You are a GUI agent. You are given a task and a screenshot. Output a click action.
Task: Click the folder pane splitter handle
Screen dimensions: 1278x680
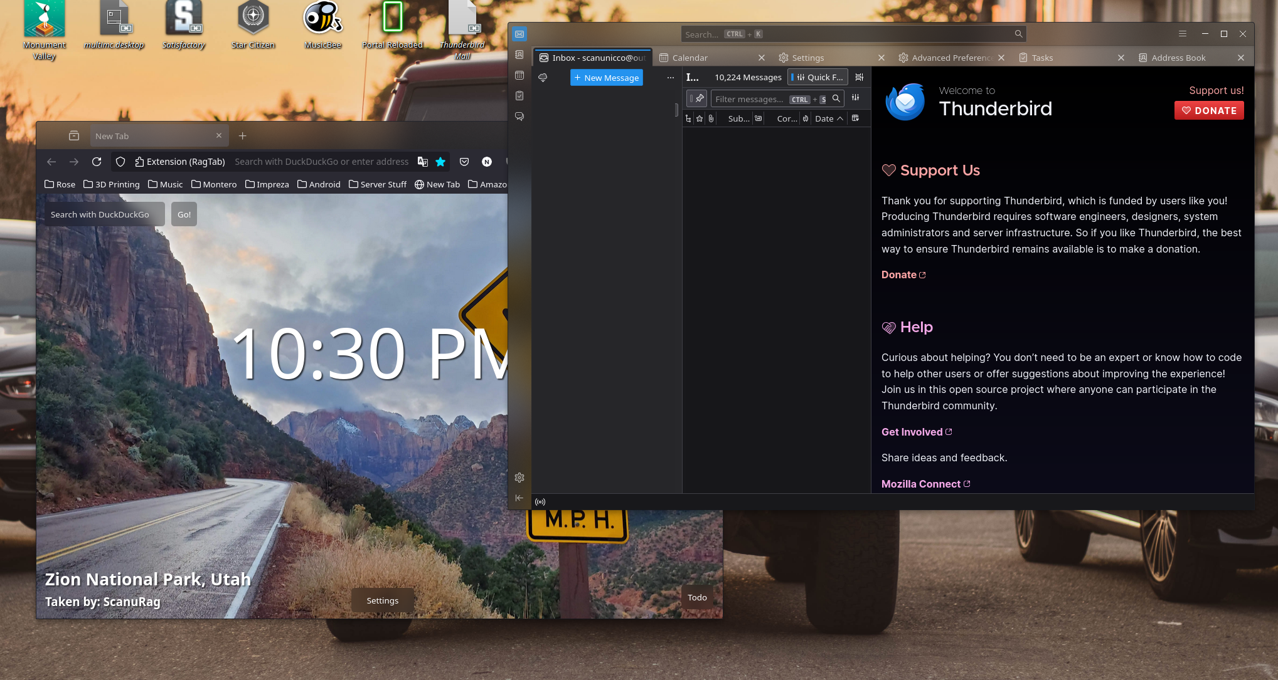click(x=676, y=110)
